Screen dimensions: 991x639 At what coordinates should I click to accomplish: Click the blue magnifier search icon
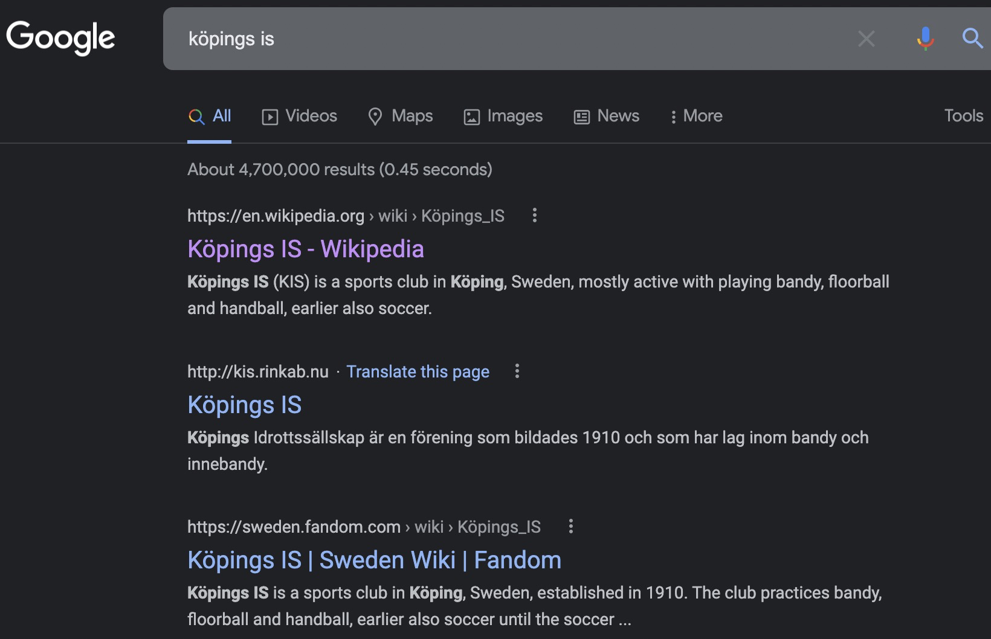(x=972, y=39)
